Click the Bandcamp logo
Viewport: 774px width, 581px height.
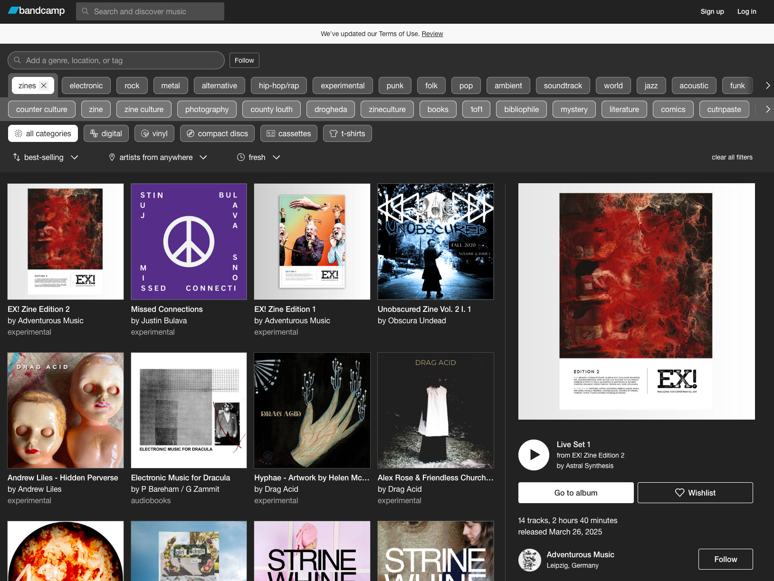37,11
